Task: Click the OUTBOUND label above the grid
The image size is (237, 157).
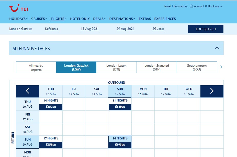Action: pos(117,82)
